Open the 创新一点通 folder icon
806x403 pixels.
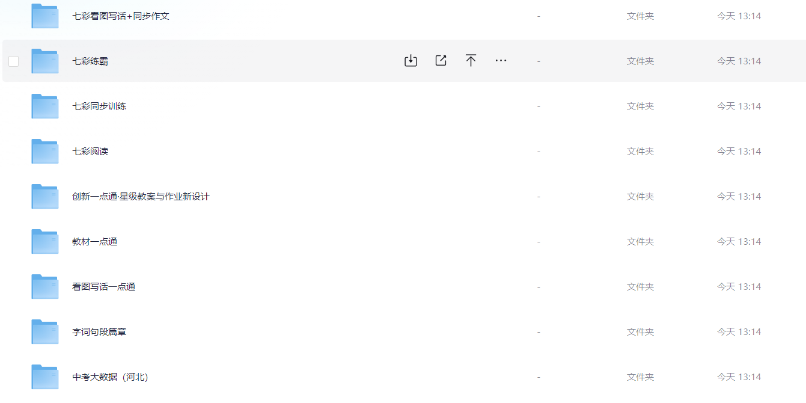(x=45, y=197)
